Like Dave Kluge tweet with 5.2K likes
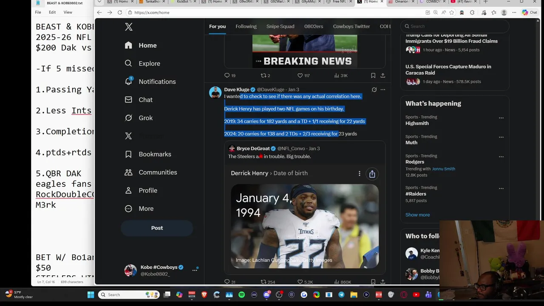This screenshot has height=306, width=544. pyautogui.click(x=305, y=282)
